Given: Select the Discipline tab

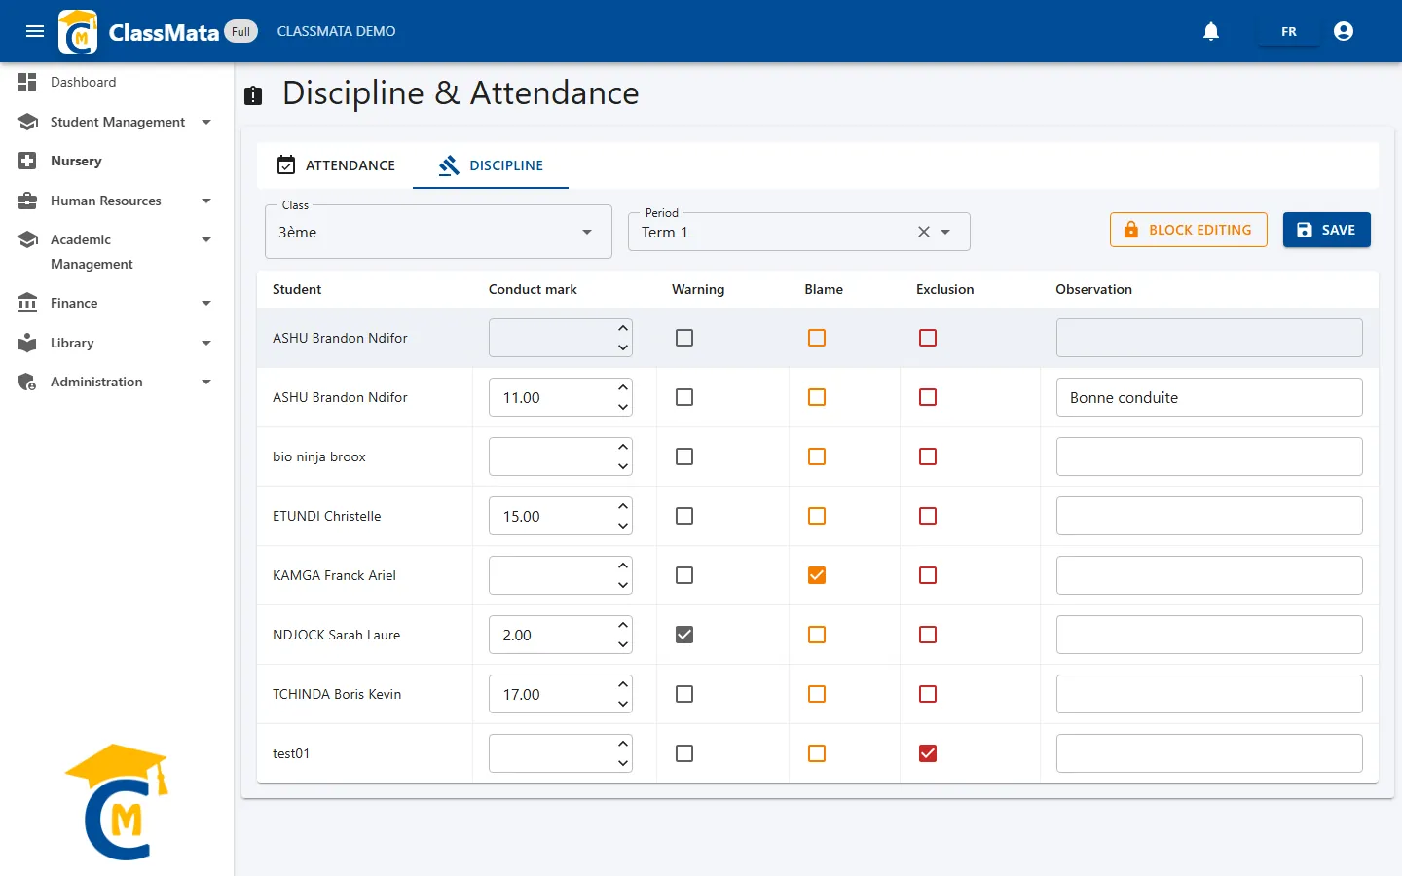Looking at the screenshot, I should [x=491, y=165].
